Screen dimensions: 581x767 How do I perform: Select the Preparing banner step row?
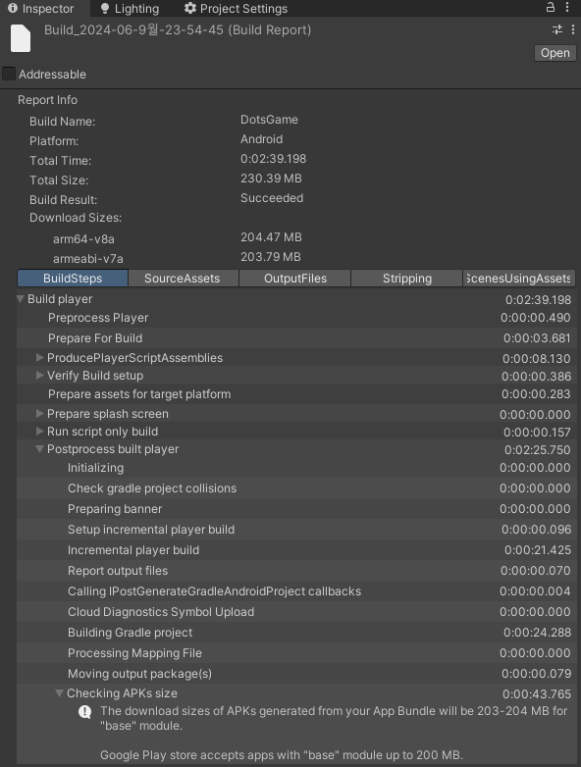pos(295,509)
